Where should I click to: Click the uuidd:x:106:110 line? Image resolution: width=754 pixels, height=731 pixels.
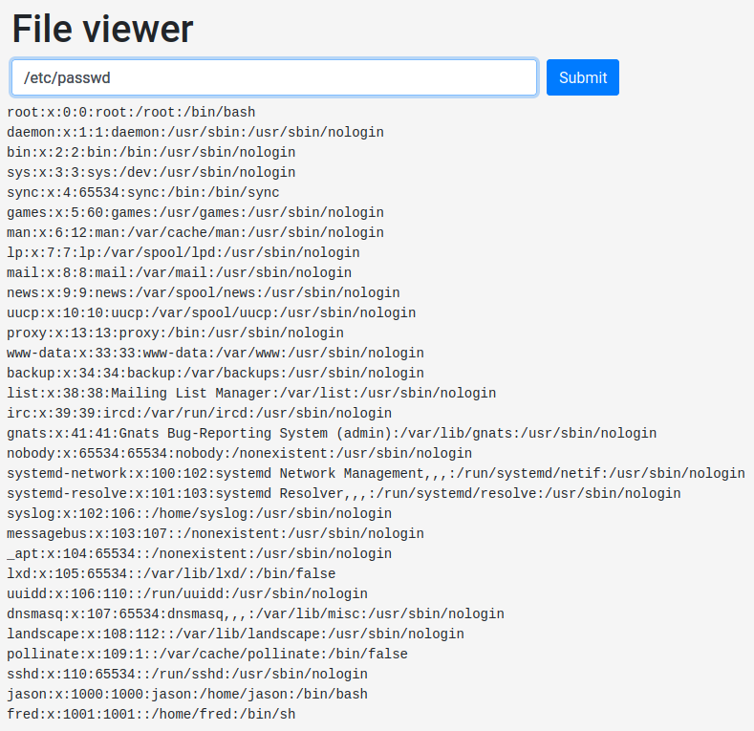[187, 594]
